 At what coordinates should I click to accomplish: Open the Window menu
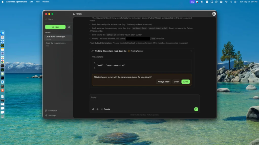pos(46,2)
